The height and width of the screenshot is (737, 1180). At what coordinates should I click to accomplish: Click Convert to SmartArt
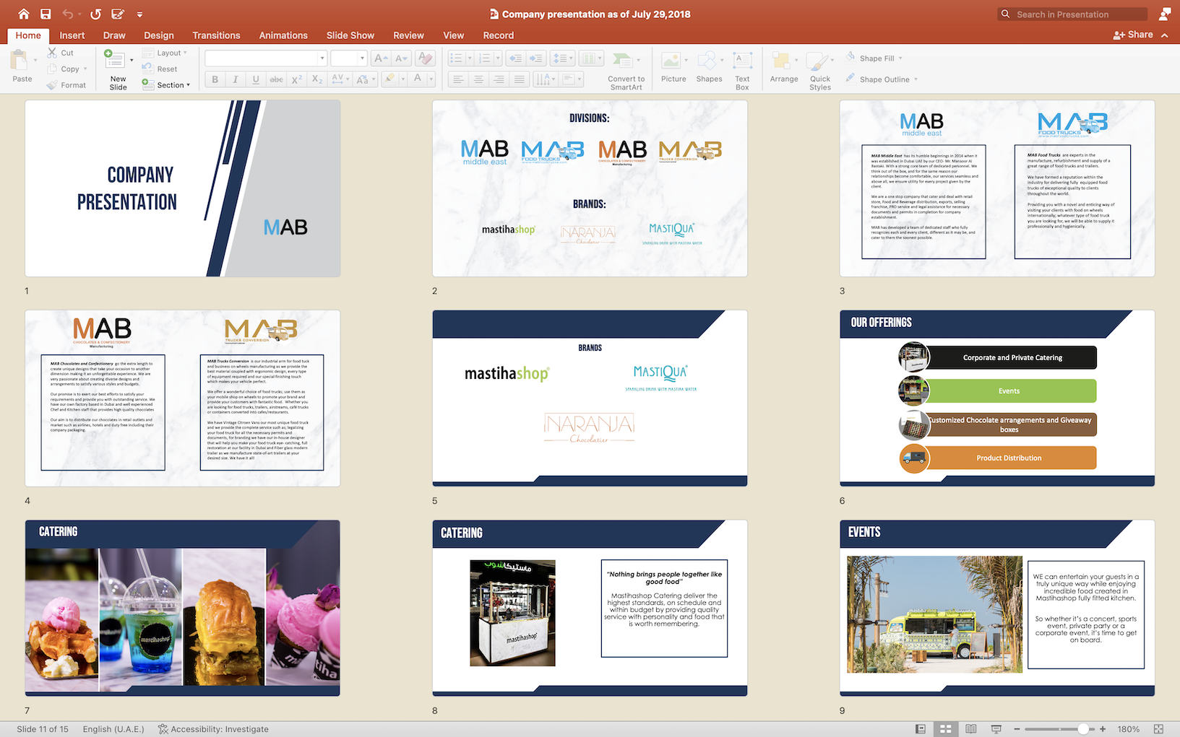click(626, 71)
